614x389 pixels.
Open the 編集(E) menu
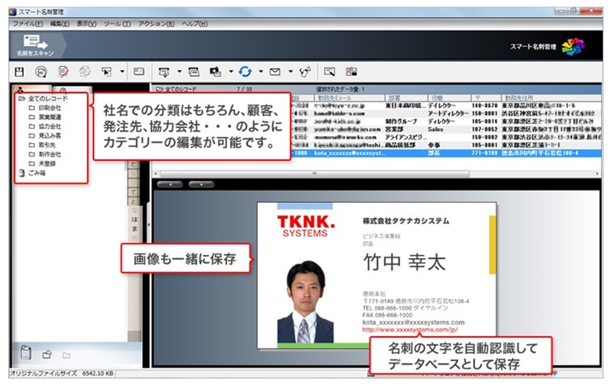pos(59,24)
